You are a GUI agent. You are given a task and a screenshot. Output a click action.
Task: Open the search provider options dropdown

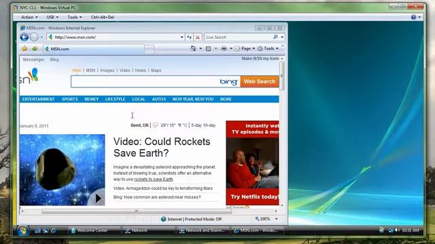[x=282, y=37]
